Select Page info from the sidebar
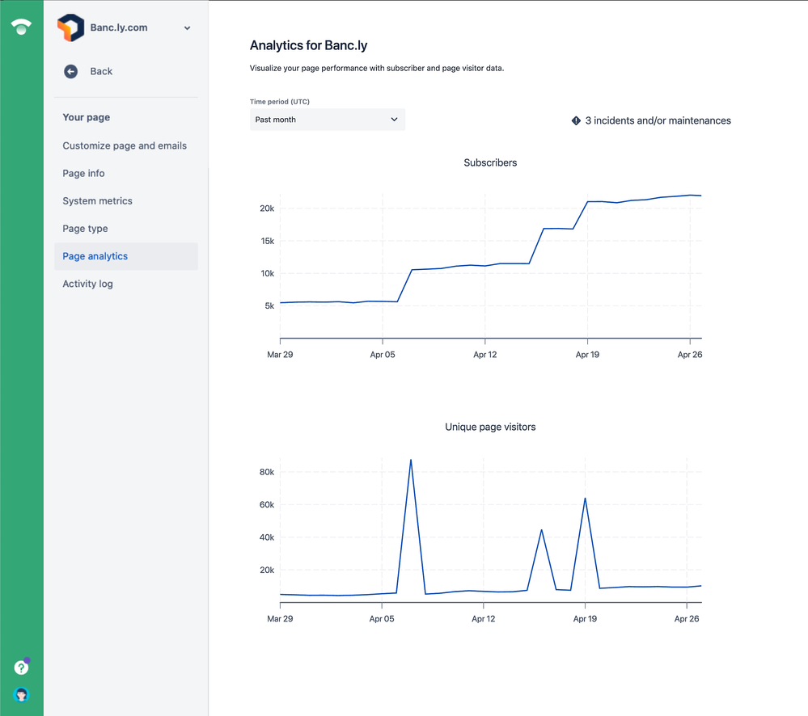Viewport: 808px width, 716px height. (x=83, y=173)
